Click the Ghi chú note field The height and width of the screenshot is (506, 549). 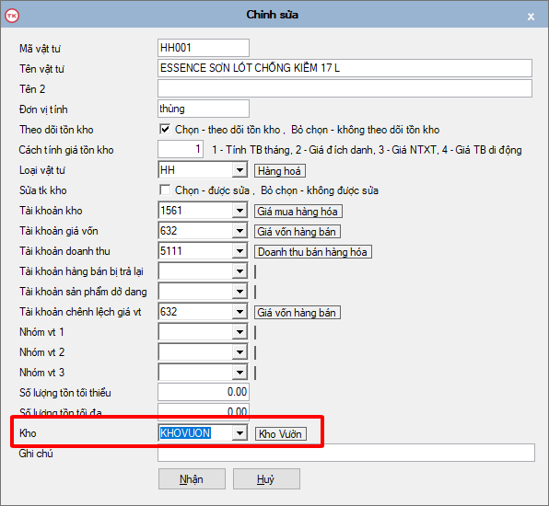(x=346, y=453)
